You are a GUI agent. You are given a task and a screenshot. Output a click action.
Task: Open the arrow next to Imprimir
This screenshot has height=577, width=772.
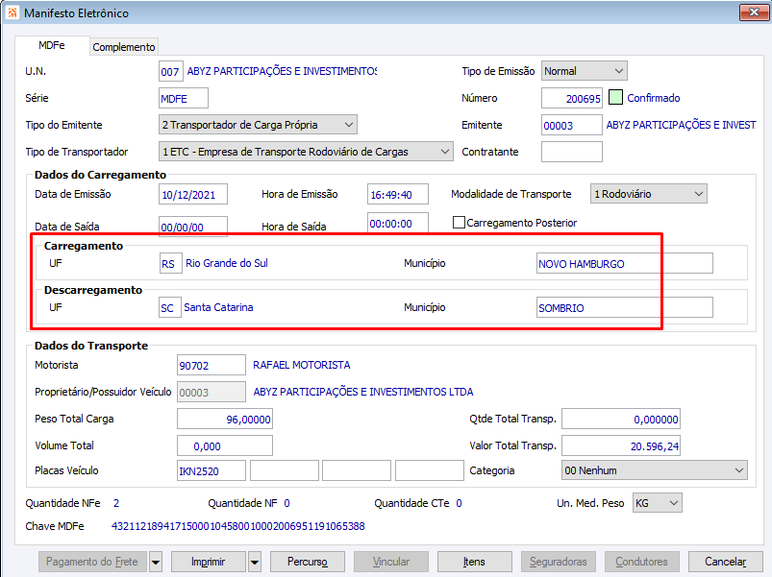[x=255, y=562]
